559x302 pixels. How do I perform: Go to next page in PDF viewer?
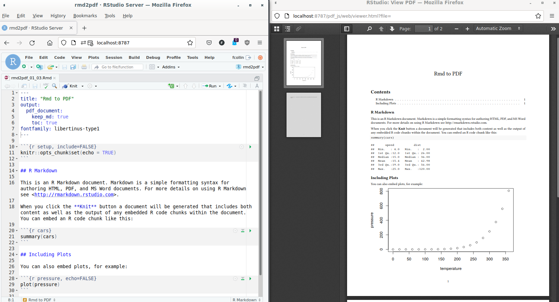click(392, 29)
